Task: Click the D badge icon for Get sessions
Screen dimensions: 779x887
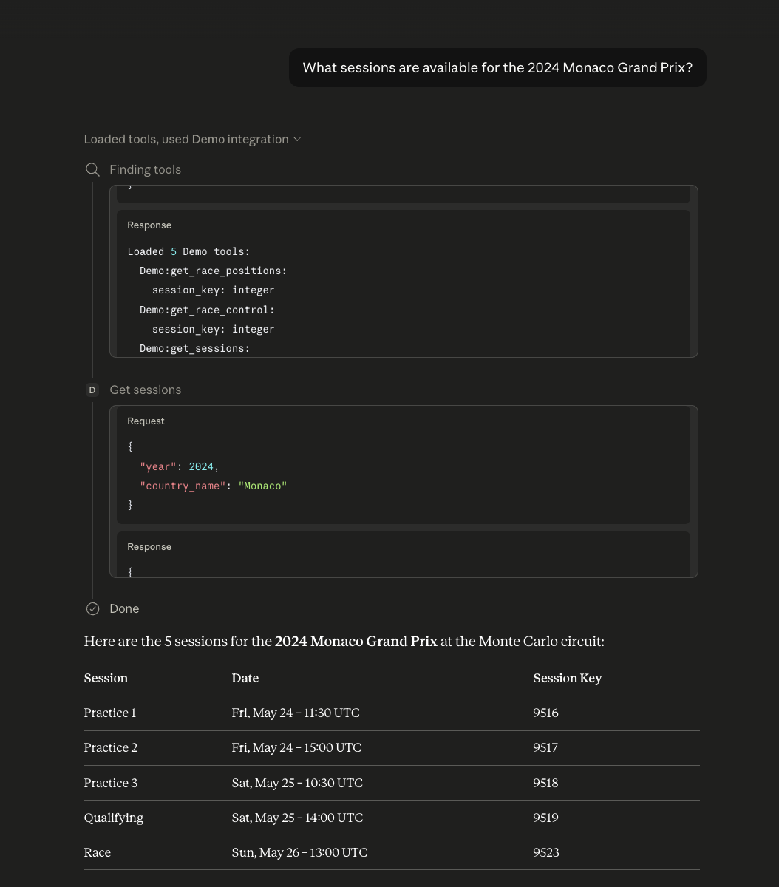Action: (x=92, y=390)
